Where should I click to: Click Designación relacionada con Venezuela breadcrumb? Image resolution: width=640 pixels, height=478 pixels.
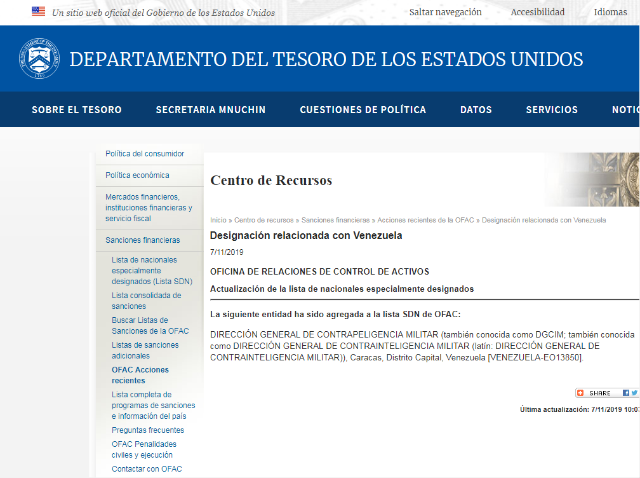(543, 220)
